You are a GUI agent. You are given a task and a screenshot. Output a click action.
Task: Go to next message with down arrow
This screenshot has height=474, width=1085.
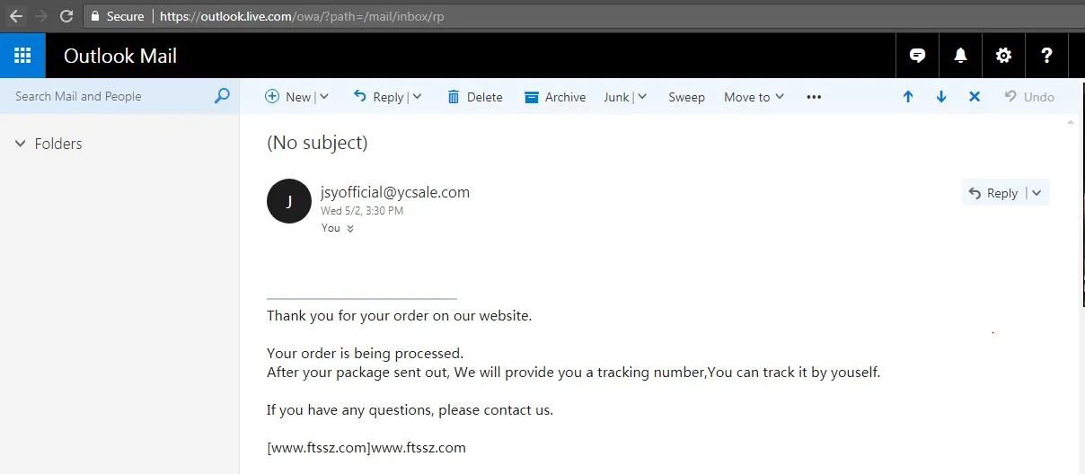coord(941,97)
